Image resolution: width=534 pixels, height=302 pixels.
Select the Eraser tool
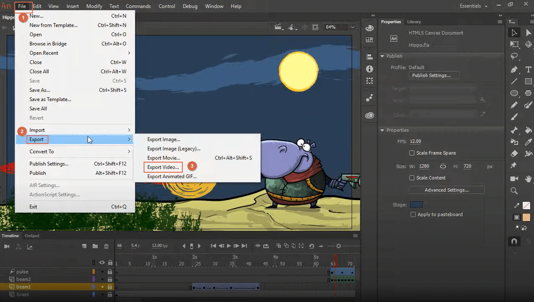coord(514,154)
